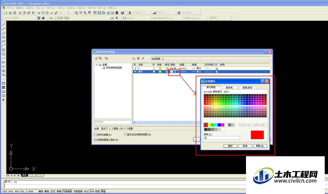Select the Circle draw tool
This screenshot has height=194, width=328.
pyautogui.click(x=3, y=50)
